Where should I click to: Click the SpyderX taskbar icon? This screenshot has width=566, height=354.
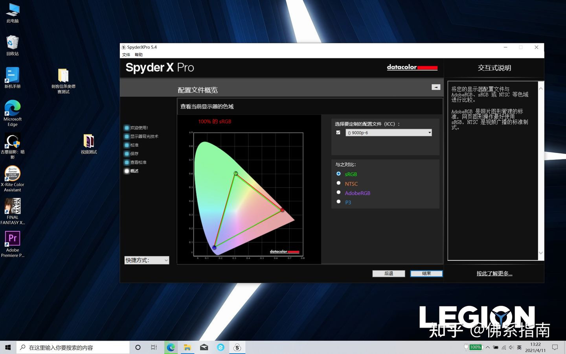[237, 347]
